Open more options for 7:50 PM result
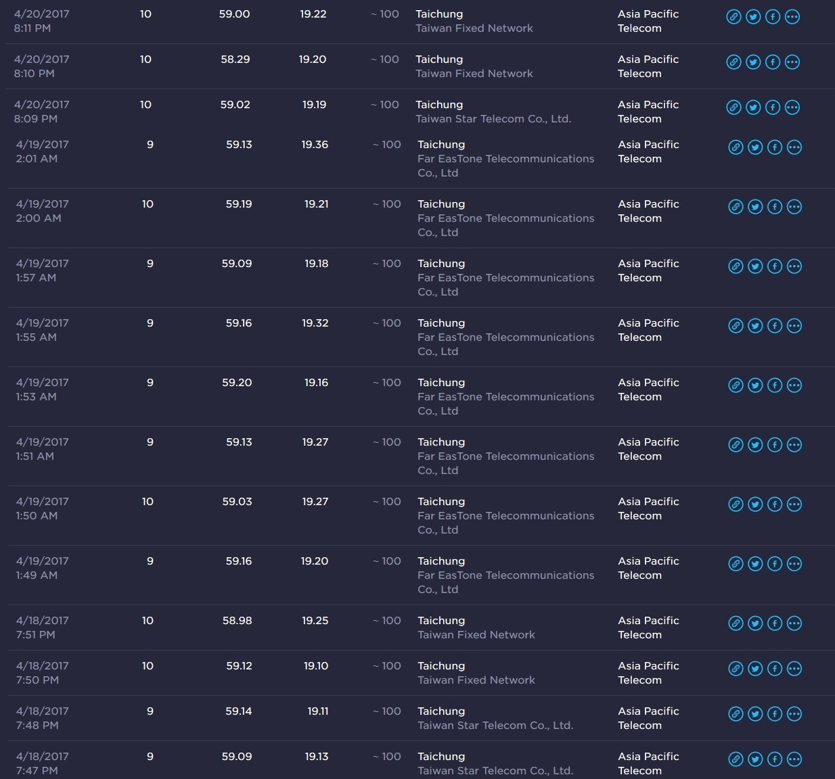The width and height of the screenshot is (835, 779). click(794, 669)
